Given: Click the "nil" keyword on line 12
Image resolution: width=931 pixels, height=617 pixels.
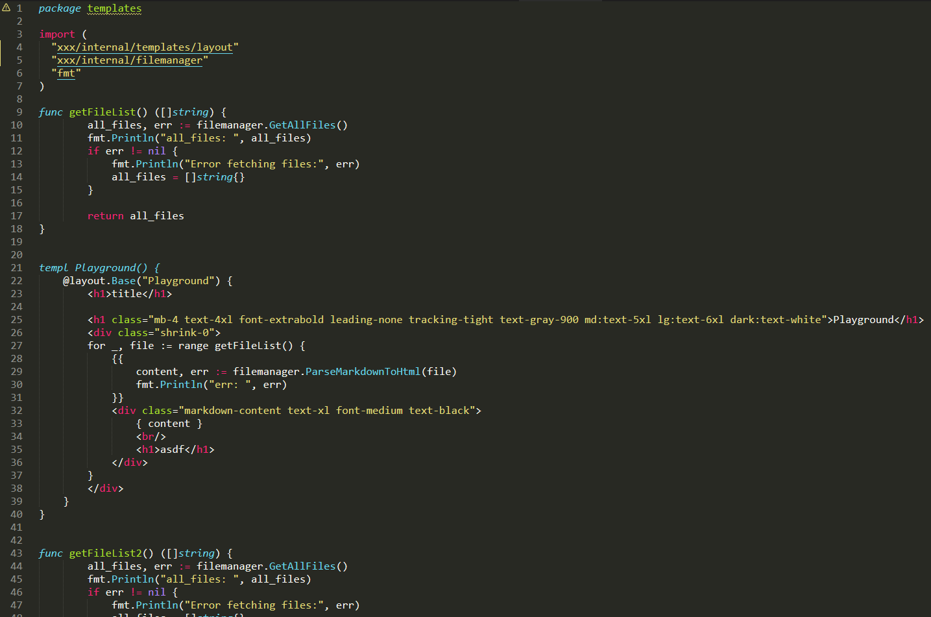Looking at the screenshot, I should tap(157, 151).
